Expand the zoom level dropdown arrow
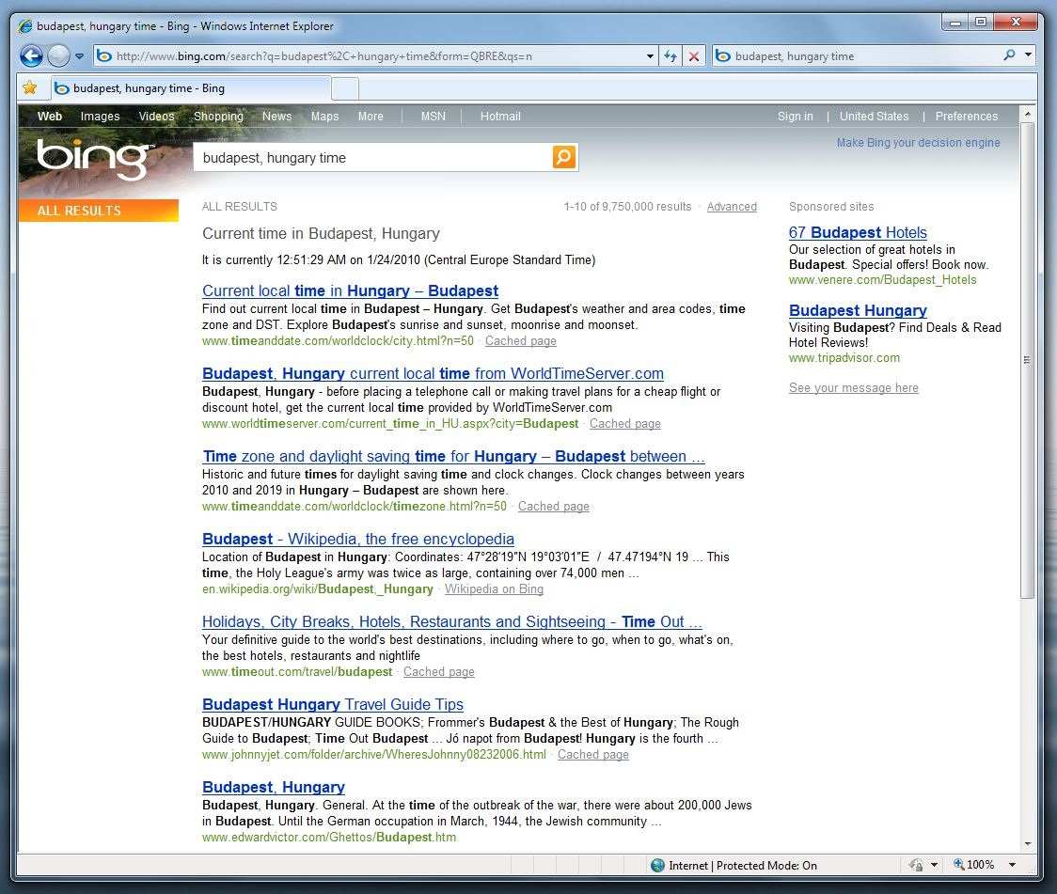Image resolution: width=1057 pixels, height=894 pixels. coord(1012,865)
